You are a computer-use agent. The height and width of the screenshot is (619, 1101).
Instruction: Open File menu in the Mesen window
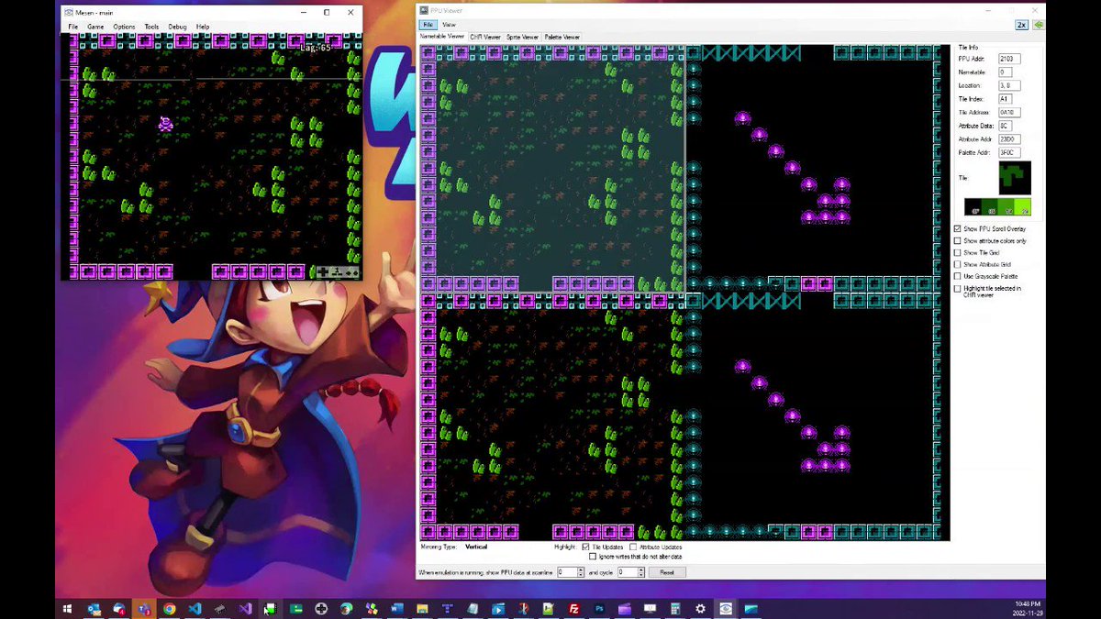click(x=73, y=27)
